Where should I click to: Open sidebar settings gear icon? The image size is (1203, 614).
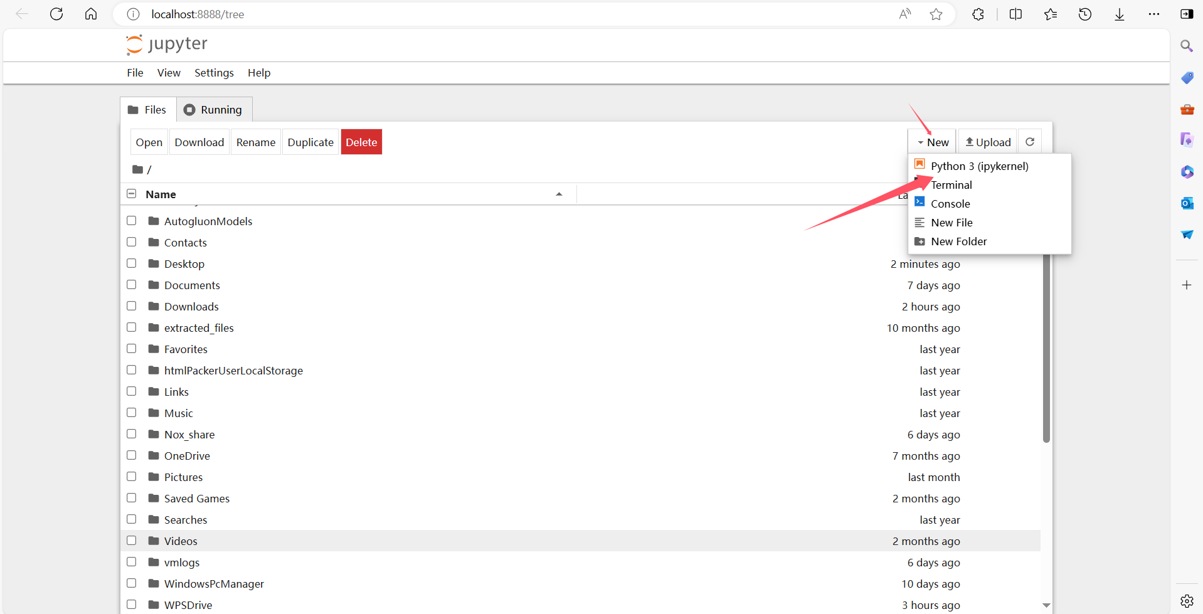tap(1187, 601)
